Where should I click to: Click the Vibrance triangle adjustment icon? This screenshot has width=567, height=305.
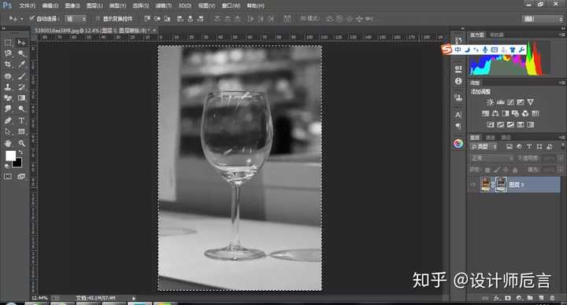(x=531, y=102)
